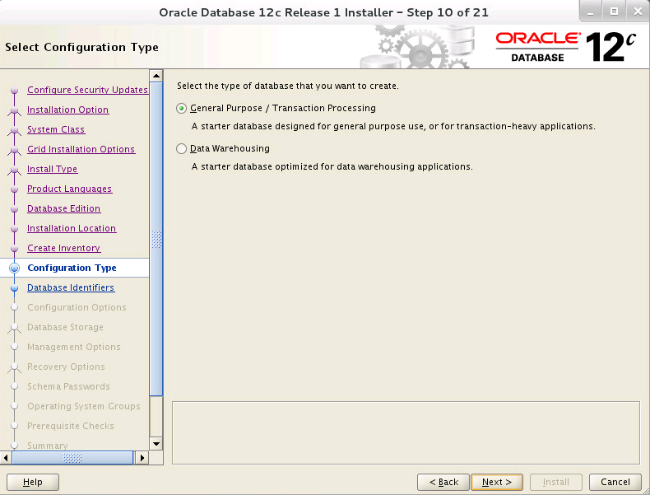Maximize the installer window
Screen dimensions: 650x495
tap(615, 12)
